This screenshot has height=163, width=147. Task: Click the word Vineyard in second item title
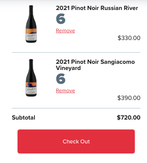[x=68, y=68]
